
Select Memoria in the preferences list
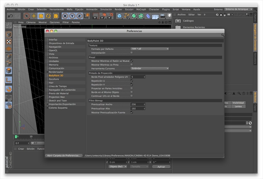coord(53,65)
